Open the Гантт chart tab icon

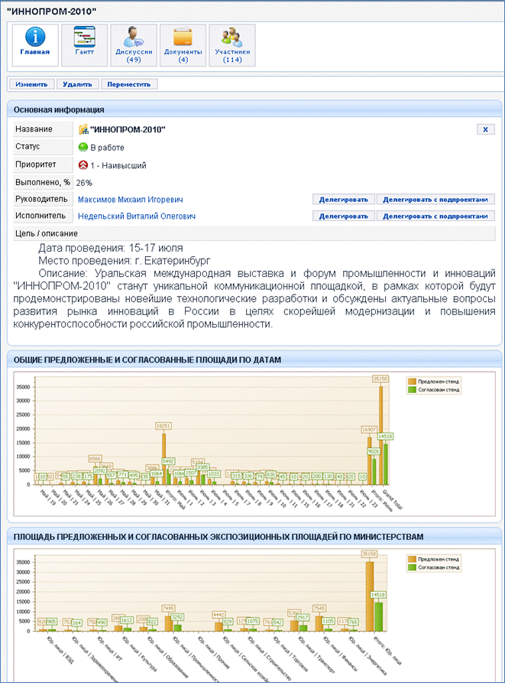point(84,37)
